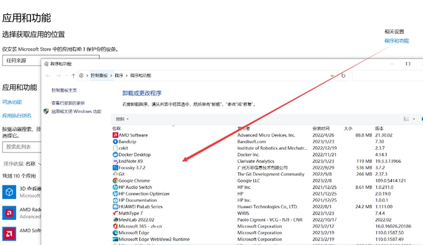Click the AMD Radeon app icon in Settings
The height and width of the screenshot is (245, 423).
[x=9, y=213]
